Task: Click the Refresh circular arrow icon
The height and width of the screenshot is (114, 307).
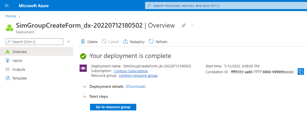Action: point(151,42)
